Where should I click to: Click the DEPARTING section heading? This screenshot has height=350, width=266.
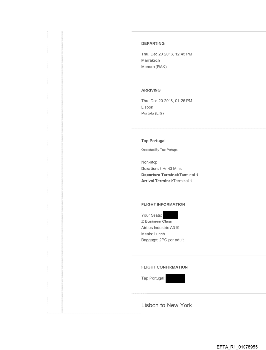(153, 43)
